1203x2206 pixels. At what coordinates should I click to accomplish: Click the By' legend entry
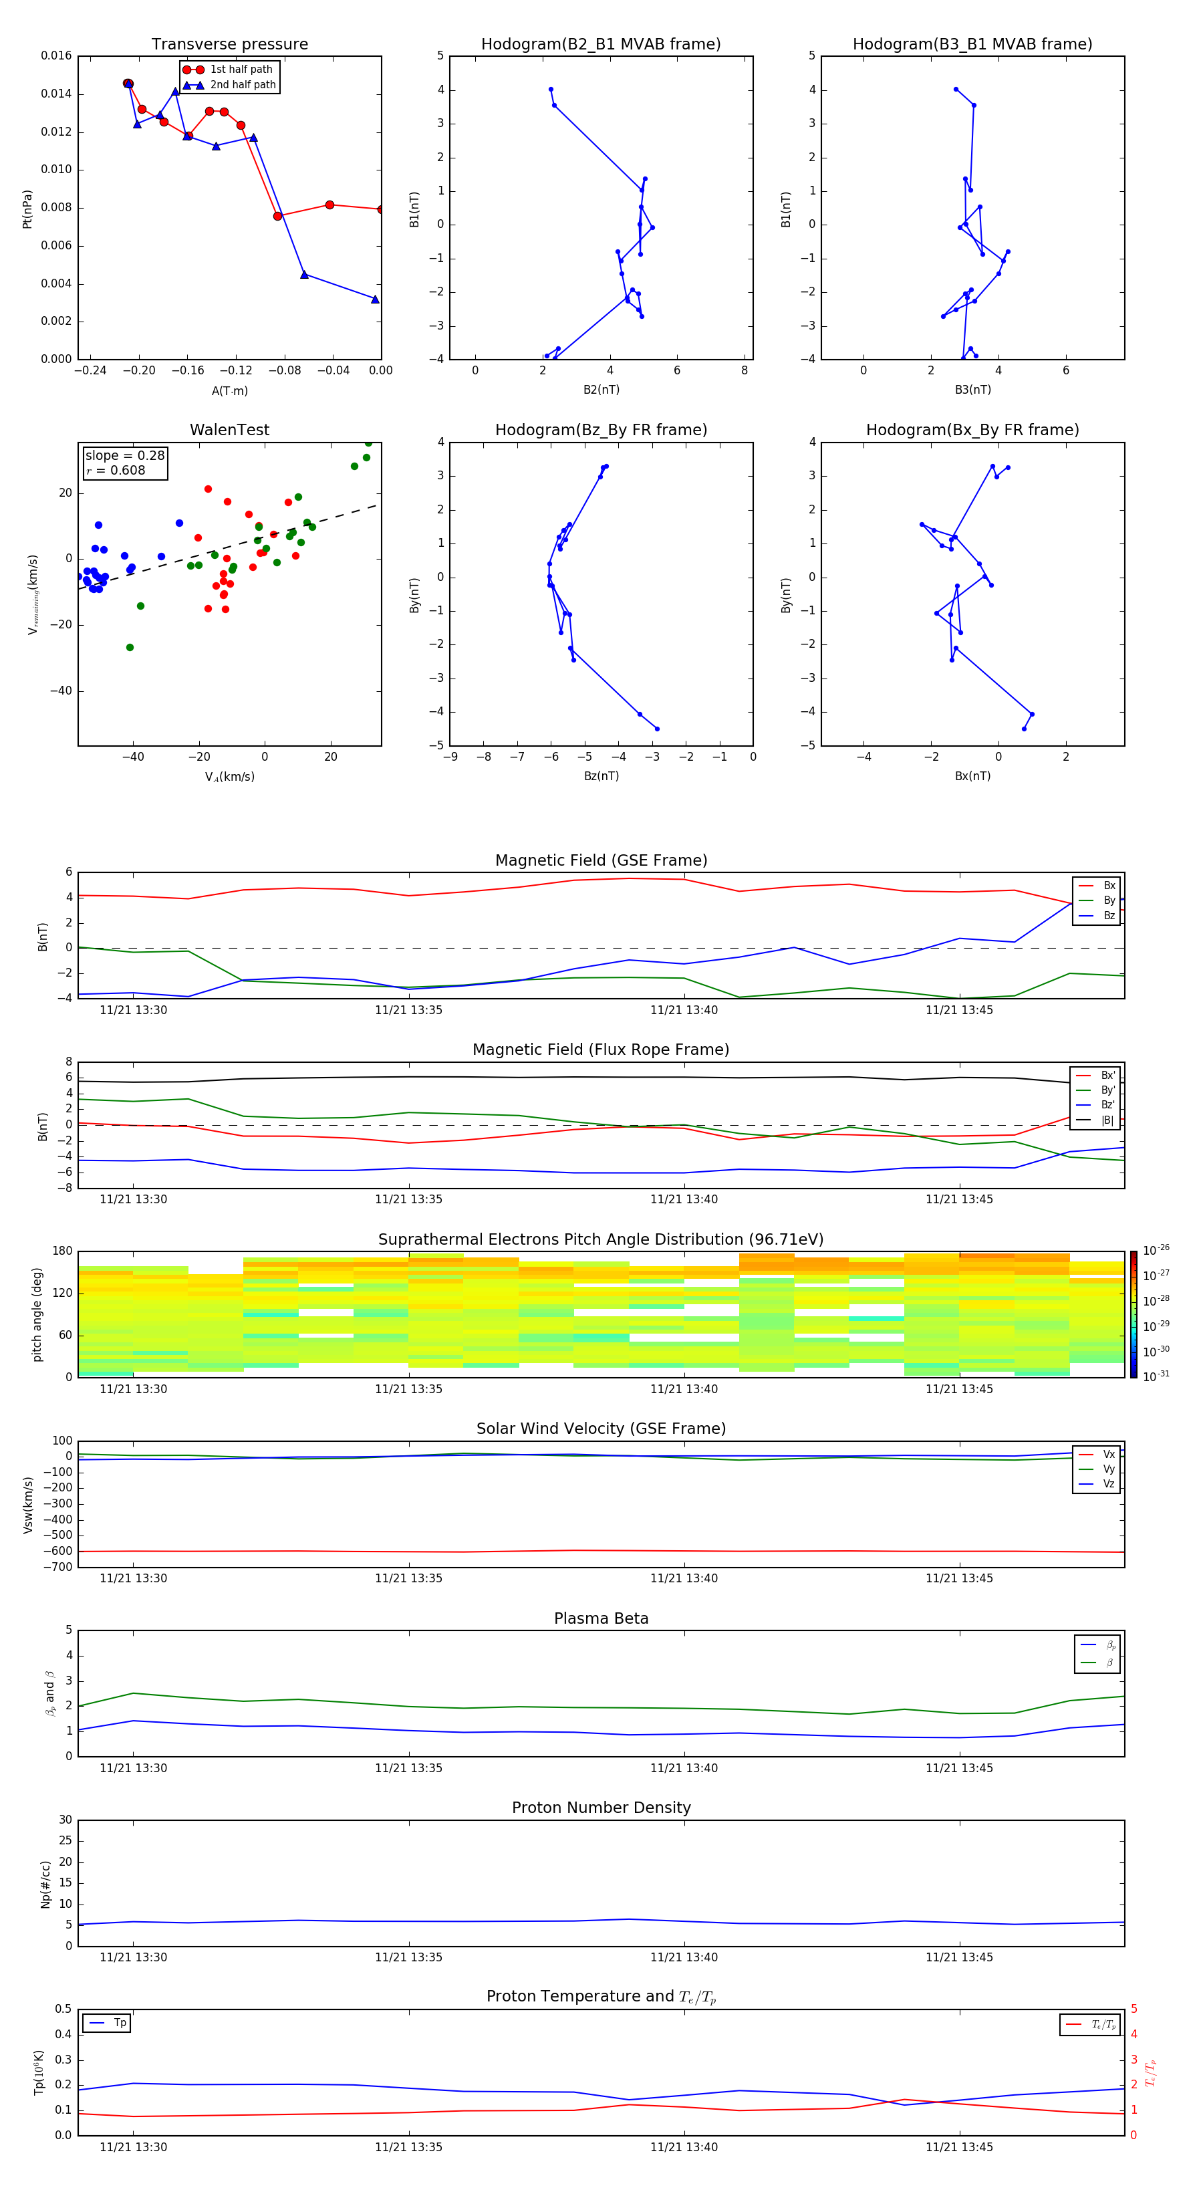click(x=1096, y=1090)
